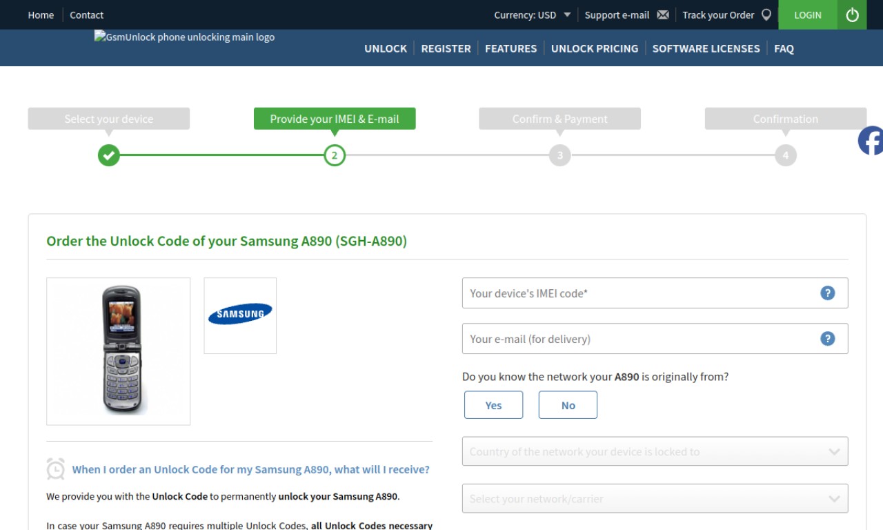Viewport: 883px width, 530px height.
Task: Open the FAQ menu item
Action: [x=784, y=48]
